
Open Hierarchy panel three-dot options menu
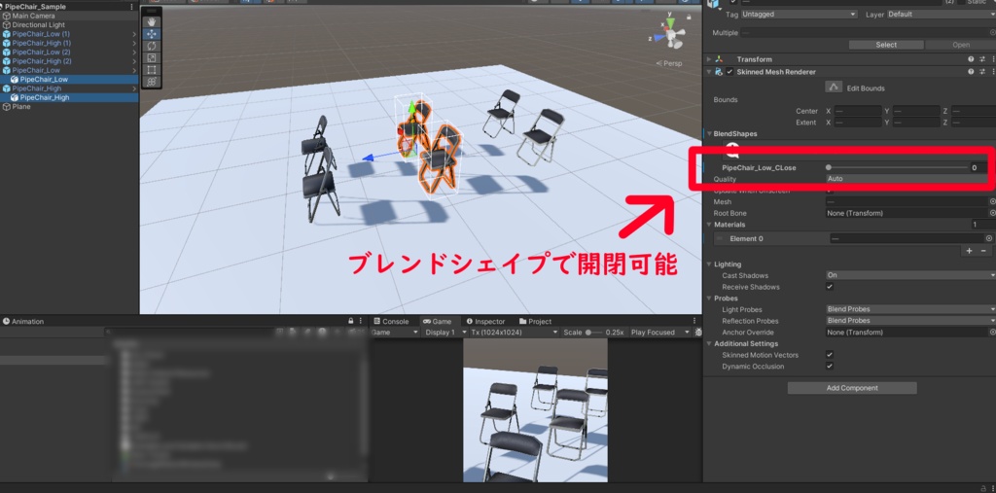click(131, 7)
